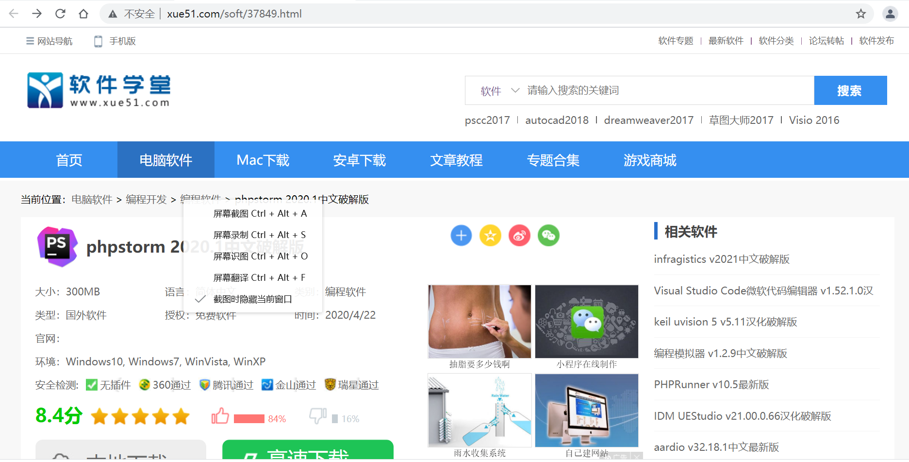Image resolution: width=909 pixels, height=462 pixels.
Task: Click the red 84% rating bar
Action: click(248, 417)
